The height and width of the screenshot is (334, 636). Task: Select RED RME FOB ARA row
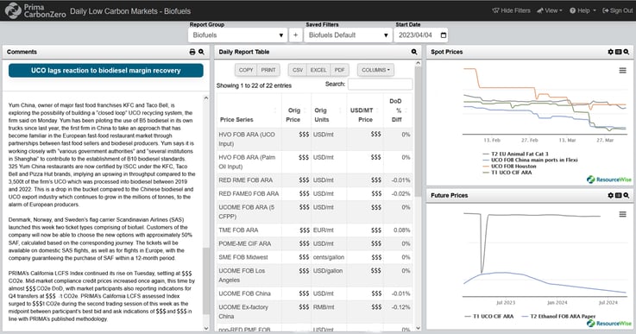point(314,180)
